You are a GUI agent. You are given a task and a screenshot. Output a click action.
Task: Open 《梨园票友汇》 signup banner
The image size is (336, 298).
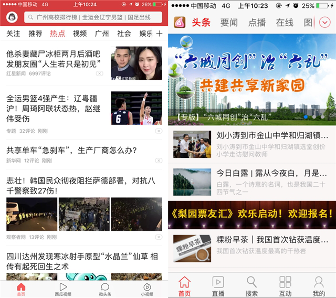pos(252,214)
